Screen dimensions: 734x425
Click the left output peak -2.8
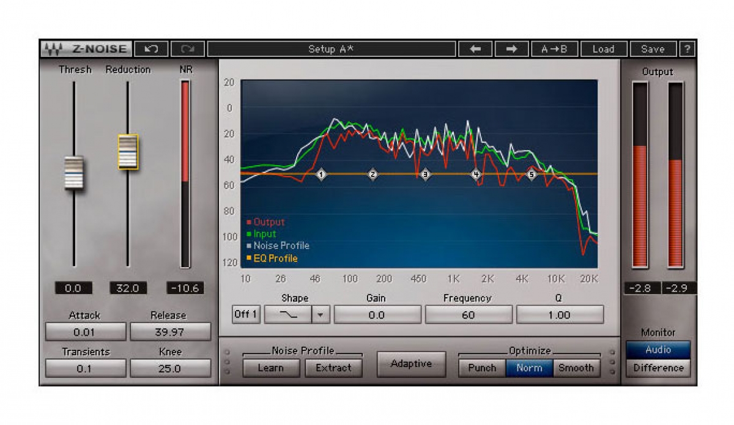coord(641,288)
